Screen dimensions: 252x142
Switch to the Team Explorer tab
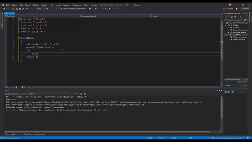[x=242, y=82]
